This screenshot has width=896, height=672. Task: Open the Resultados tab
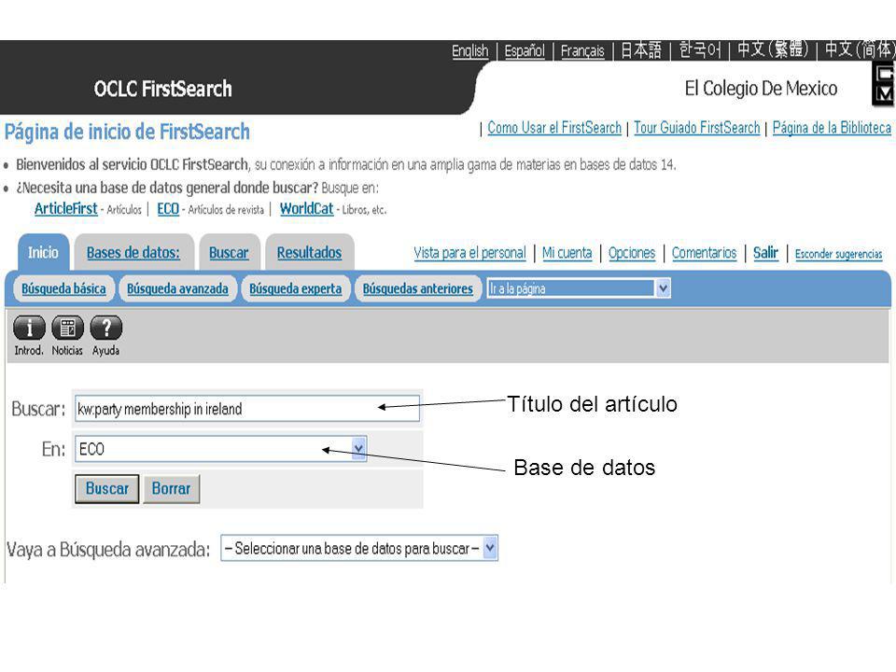pyautogui.click(x=309, y=253)
